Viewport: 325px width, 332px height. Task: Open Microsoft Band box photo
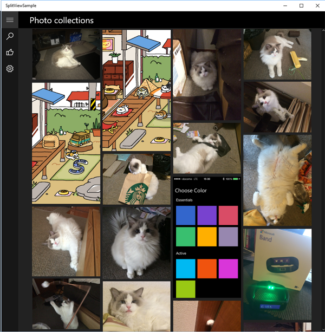[x=277, y=274]
